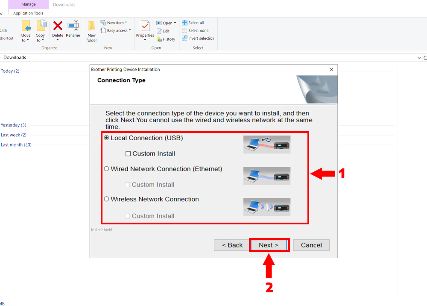
Task: Click the Move to icon in Explorer ribbon
Action: tap(26, 26)
